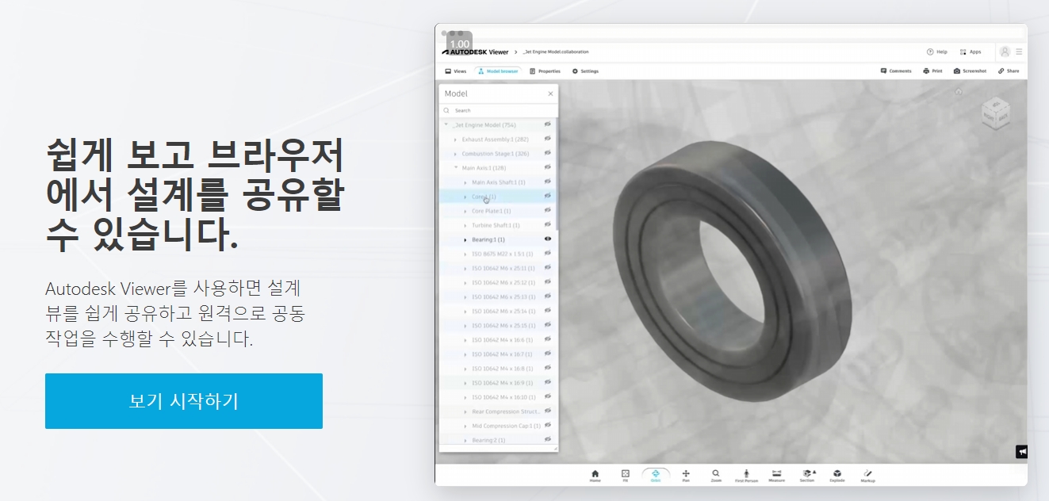The image size is (1049, 501).
Task: Switch to First Person navigation
Action: pyautogui.click(x=746, y=476)
